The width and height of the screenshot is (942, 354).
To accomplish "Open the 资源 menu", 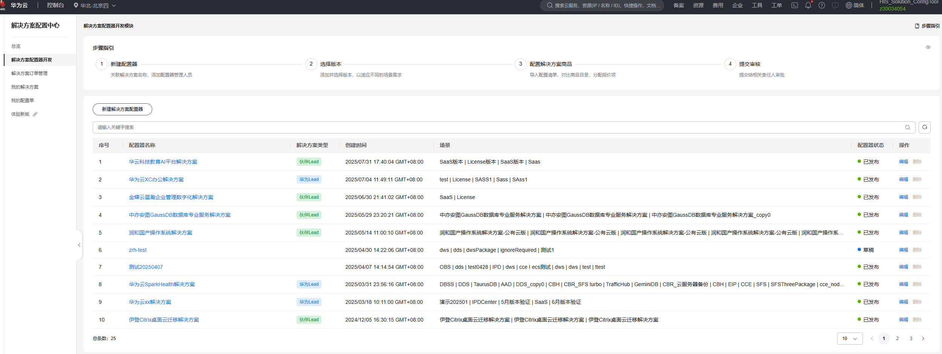I will [698, 5].
